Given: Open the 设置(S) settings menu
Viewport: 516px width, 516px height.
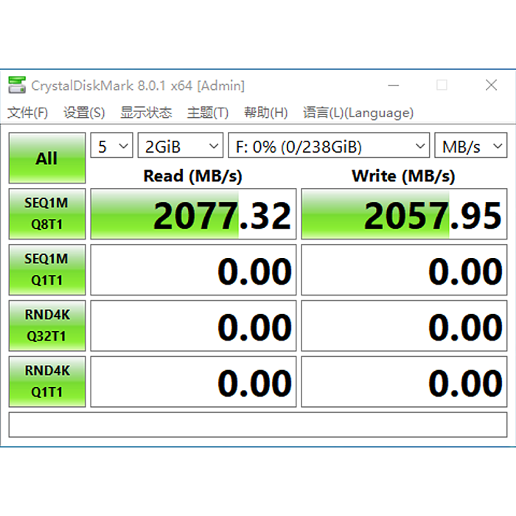Looking at the screenshot, I should pyautogui.click(x=84, y=113).
